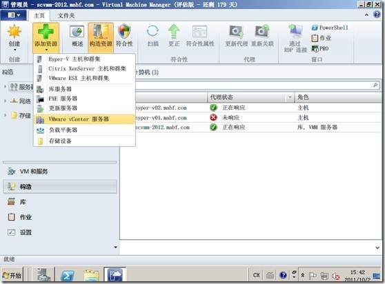Select PXE 服务器 from the menu
Viewport: 385px width, 284px height.
[x=84, y=99]
